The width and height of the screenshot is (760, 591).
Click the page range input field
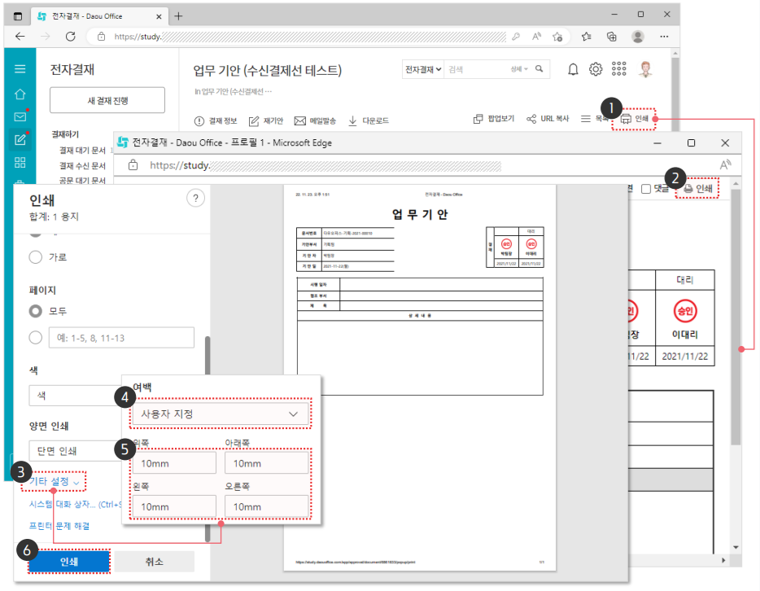[120, 338]
